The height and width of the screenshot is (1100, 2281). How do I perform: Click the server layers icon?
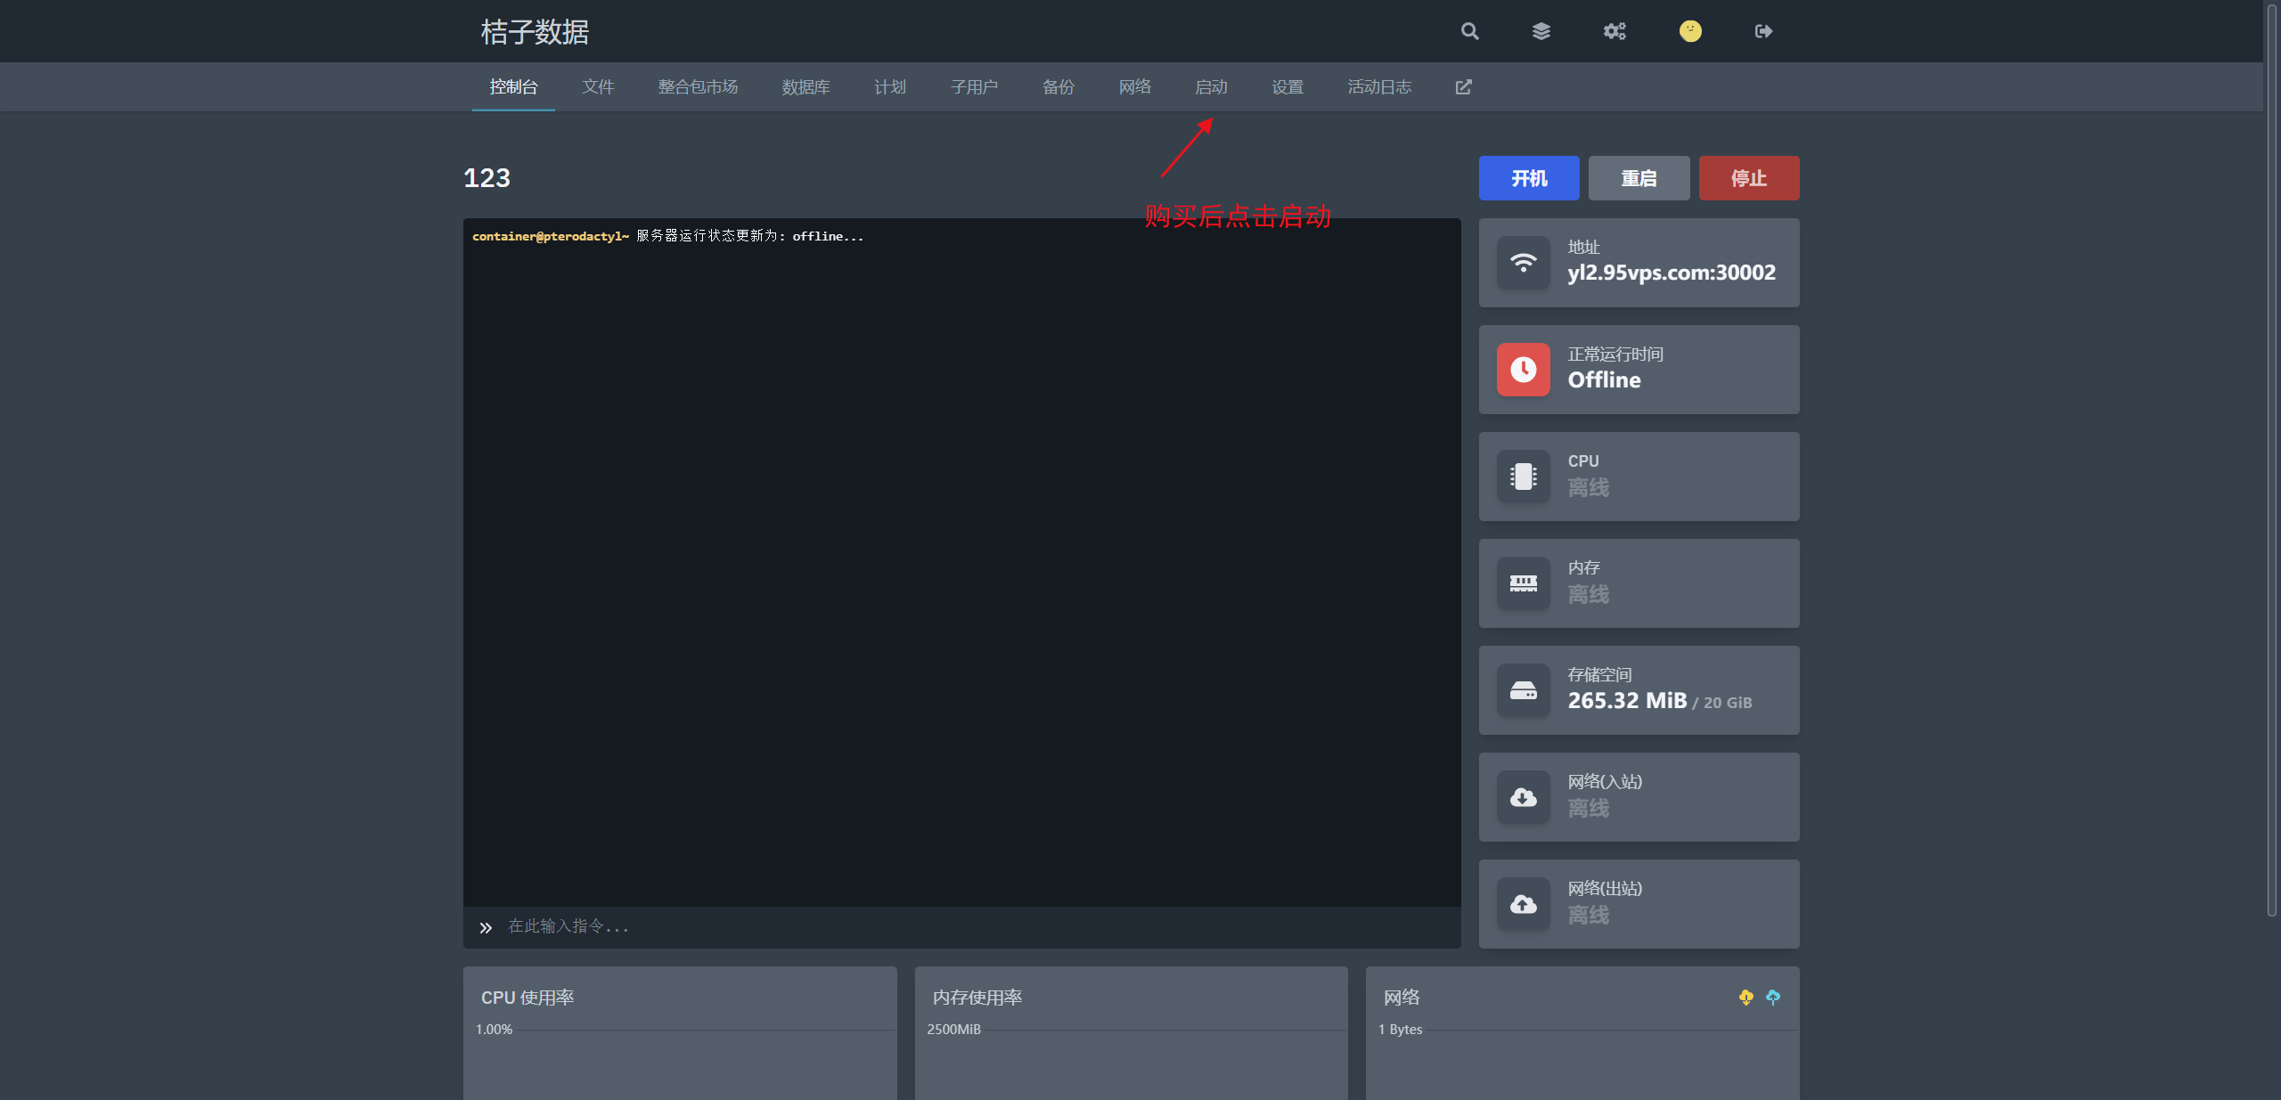click(1541, 31)
